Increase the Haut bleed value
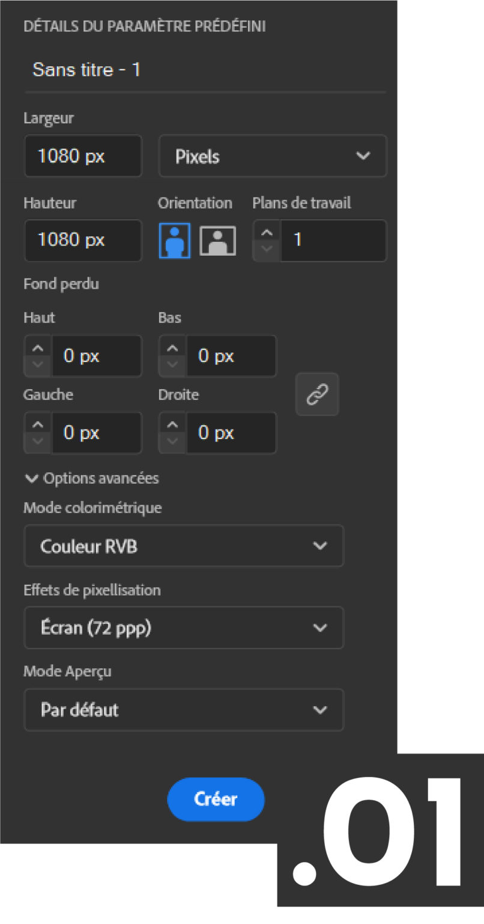 (x=37, y=348)
